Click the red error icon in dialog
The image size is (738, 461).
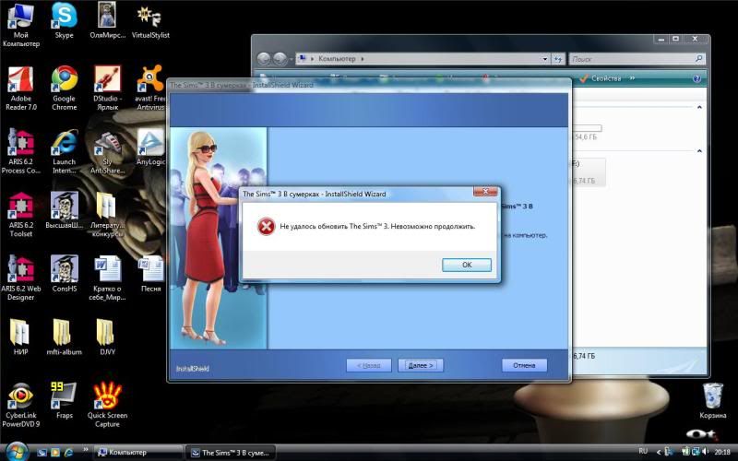point(266,226)
